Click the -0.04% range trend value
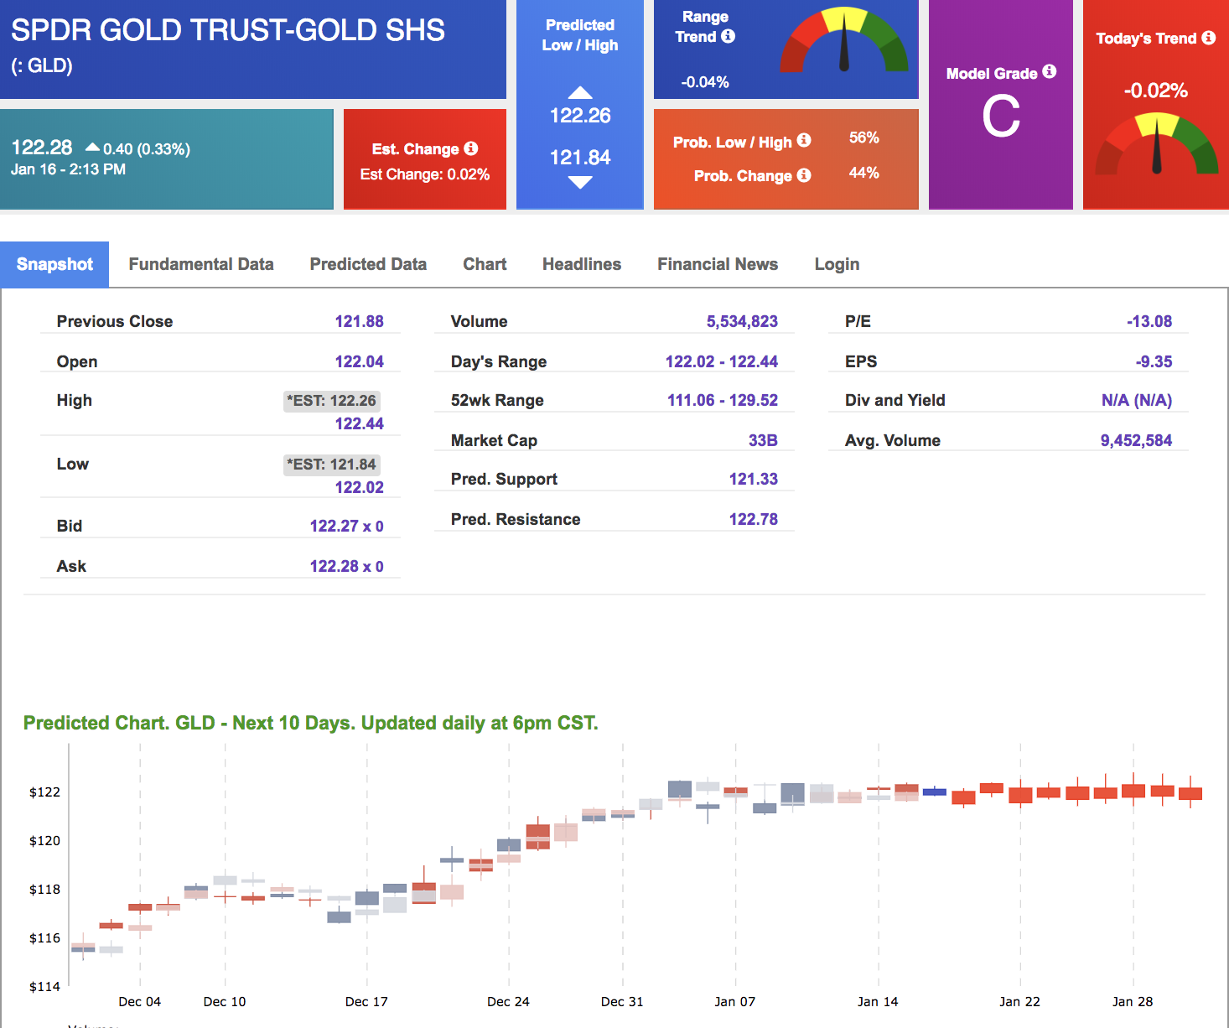The height and width of the screenshot is (1028, 1229). point(704,82)
